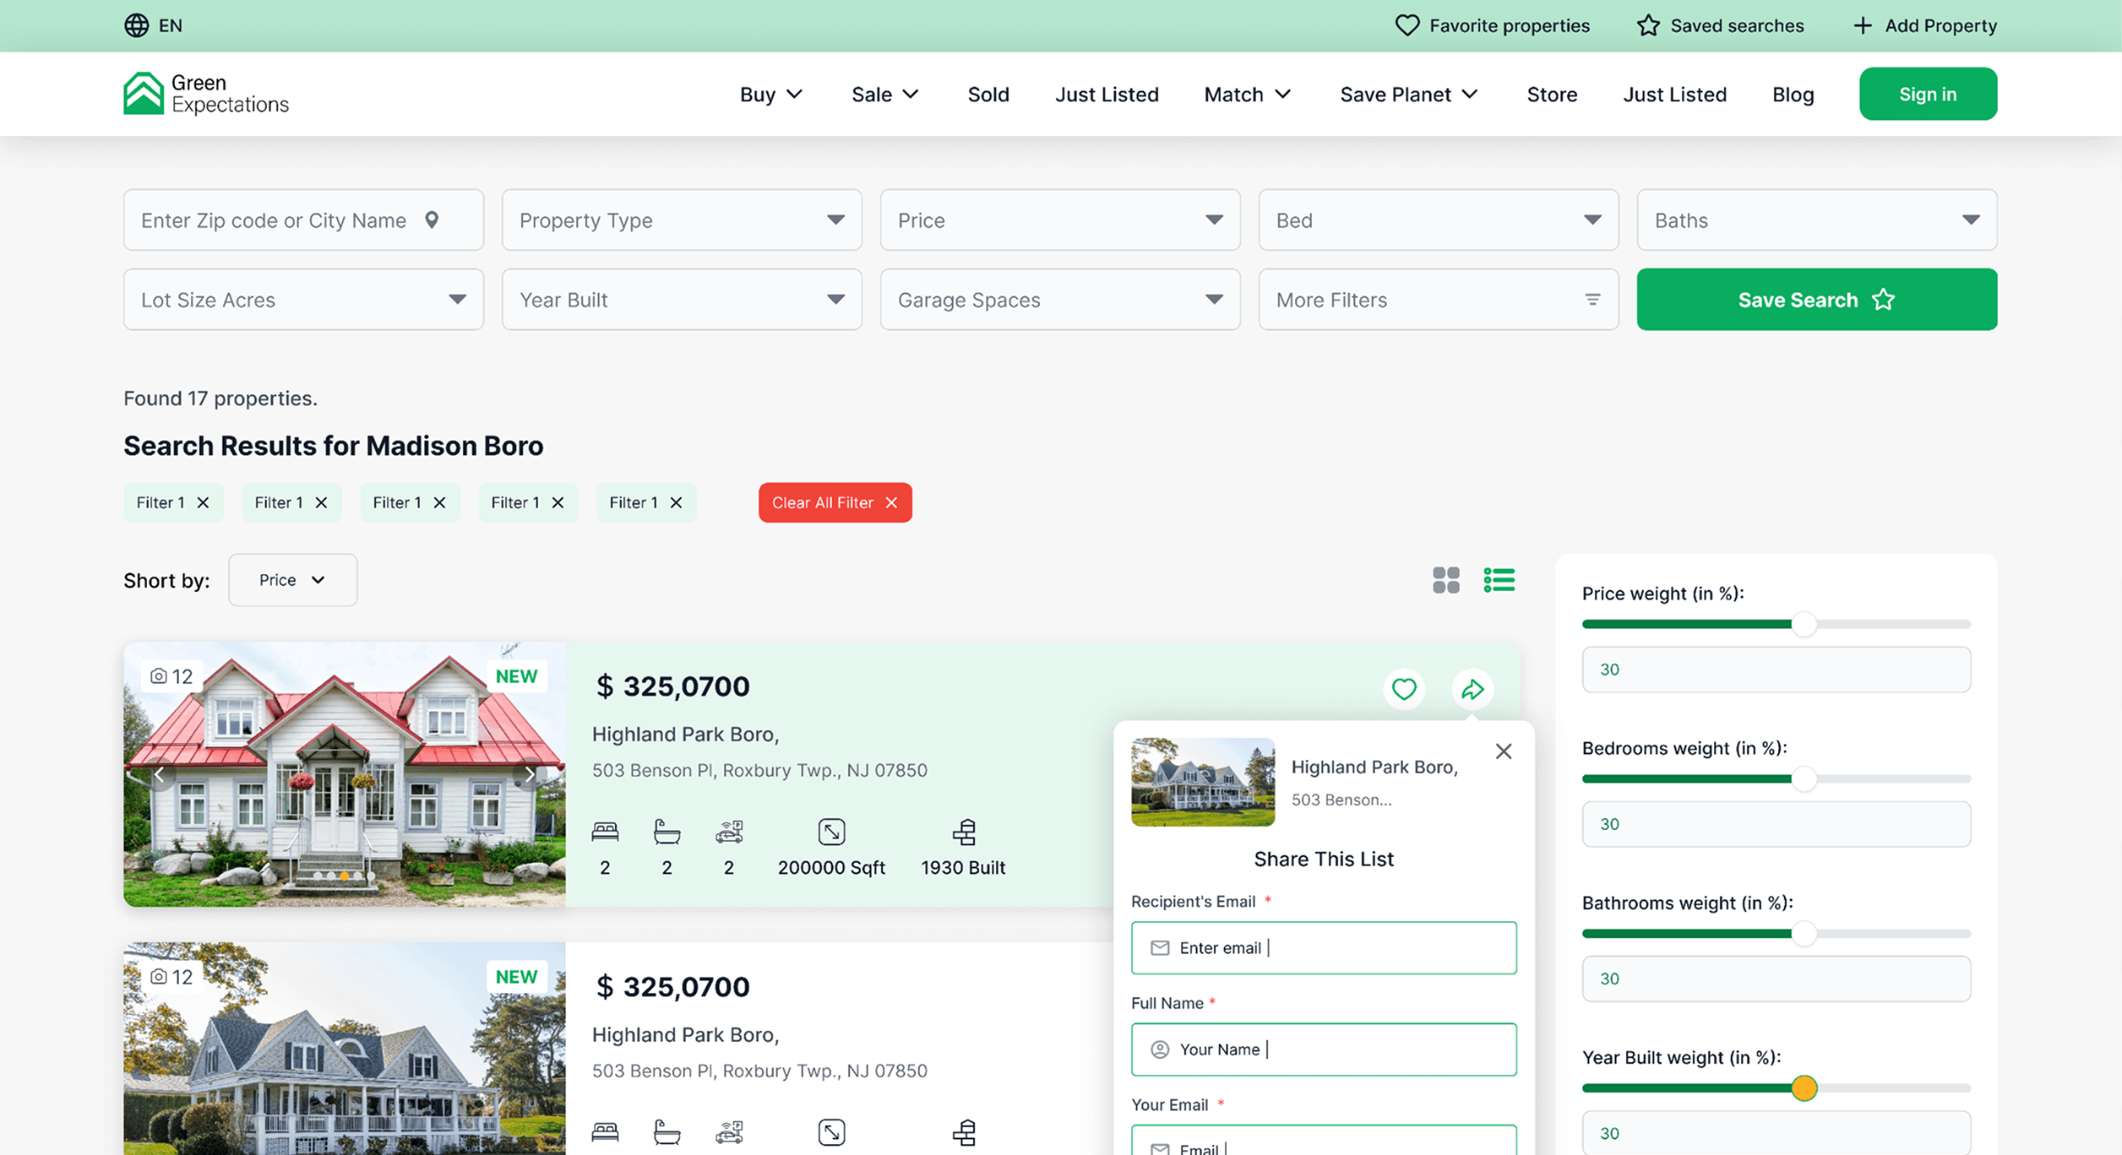Click photo count badge on second listing

pos(171,977)
